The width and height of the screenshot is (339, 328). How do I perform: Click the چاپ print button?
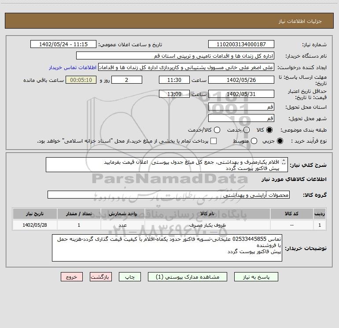point(130,277)
